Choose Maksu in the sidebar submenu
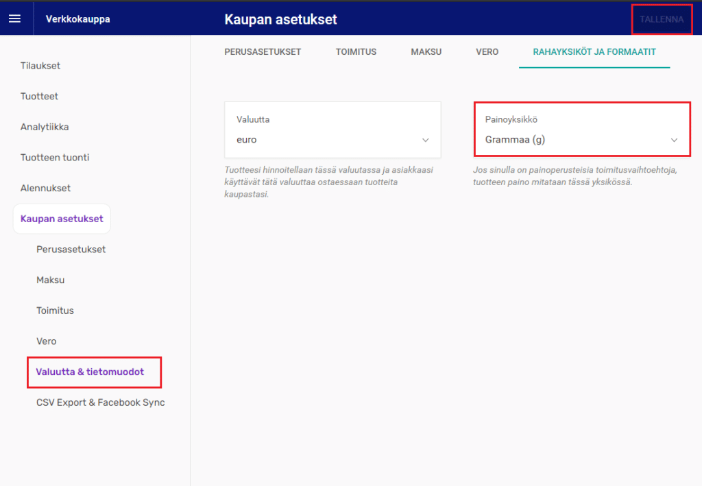This screenshot has height=486, width=702. 50,280
